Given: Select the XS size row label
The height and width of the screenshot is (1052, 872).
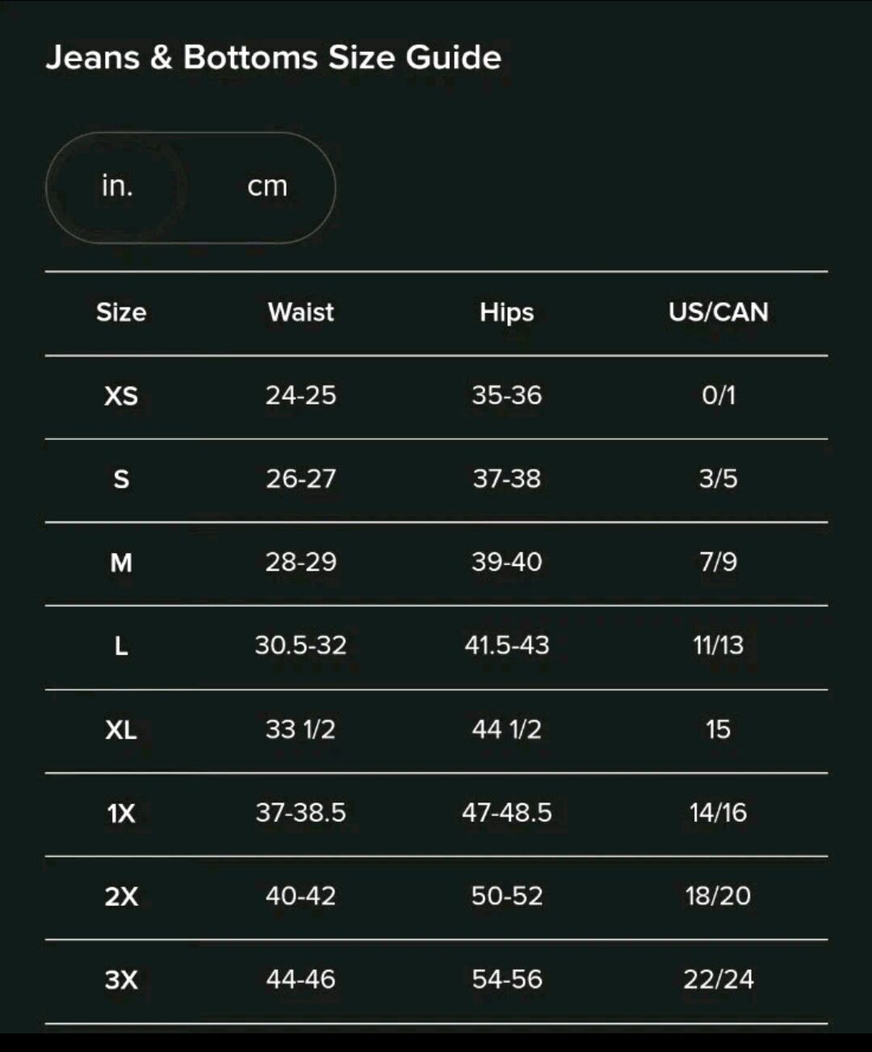Looking at the screenshot, I should (x=121, y=396).
